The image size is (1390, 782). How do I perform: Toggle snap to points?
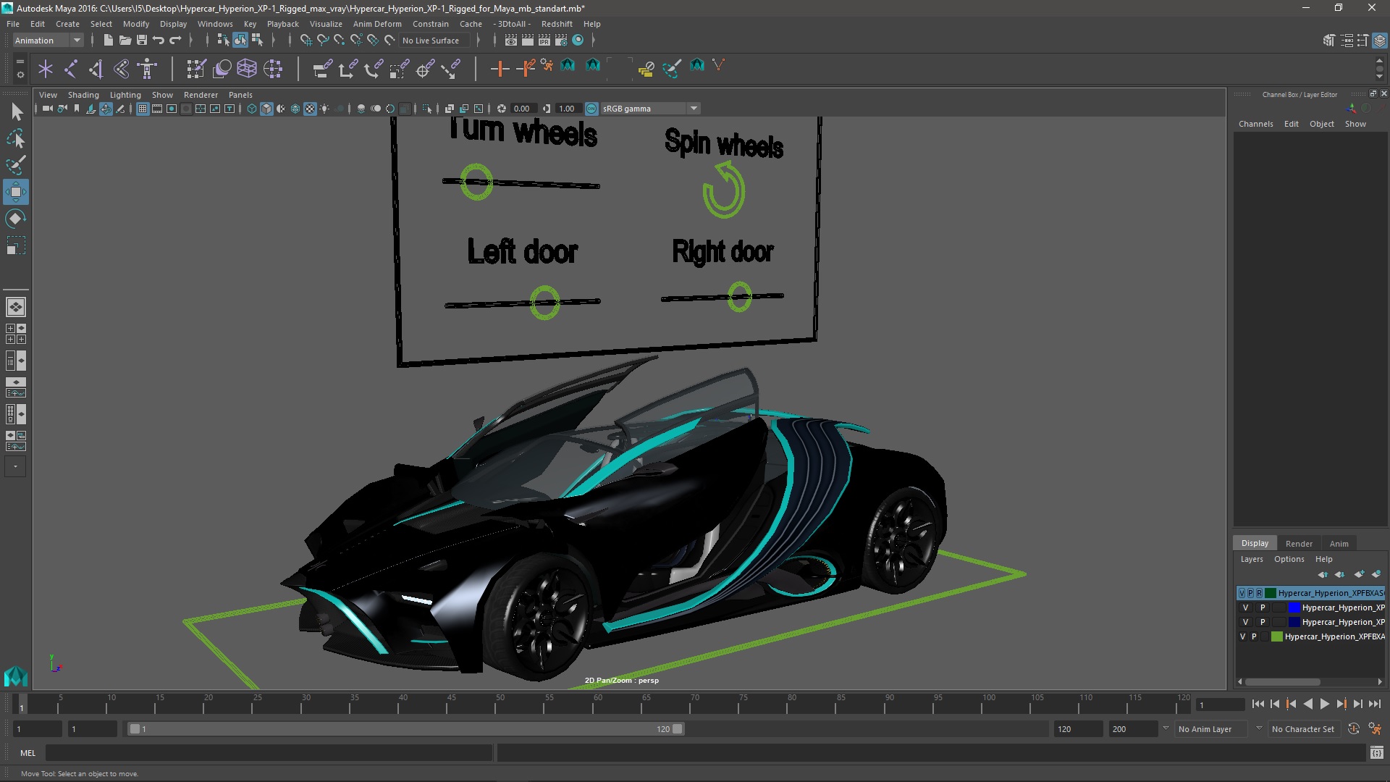tap(340, 41)
